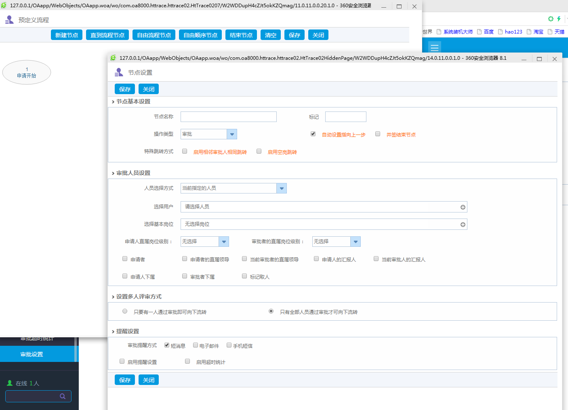
Task: Select 只要有一人通过审批即可向下流转 radio
Action: click(125, 311)
